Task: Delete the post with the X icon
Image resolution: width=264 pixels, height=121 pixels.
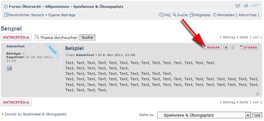Action: tap(226, 47)
